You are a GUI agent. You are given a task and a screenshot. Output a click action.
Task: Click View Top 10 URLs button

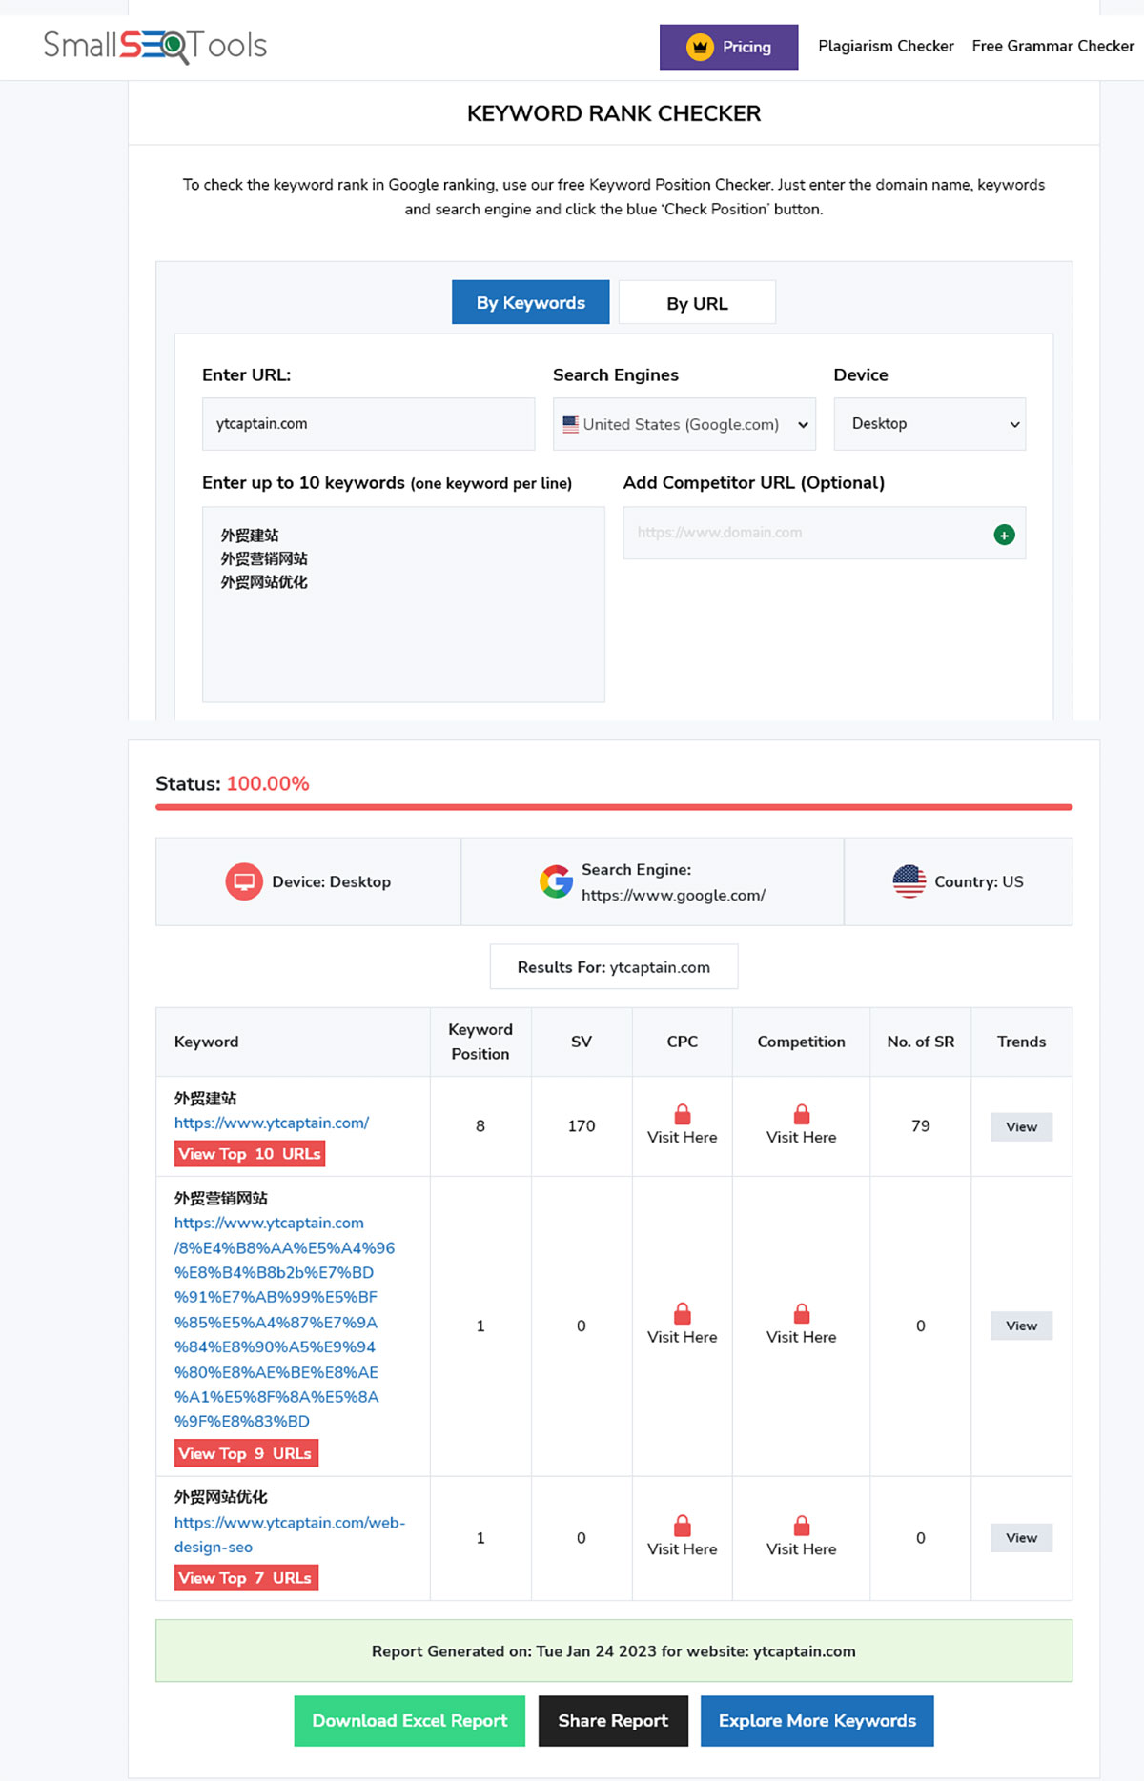[250, 1154]
